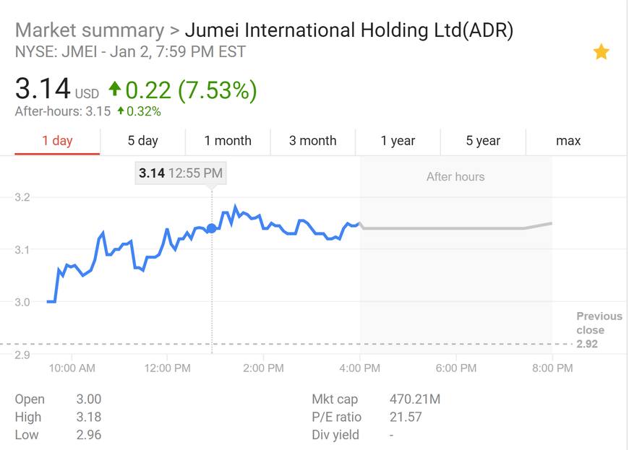Screen dimensions: 629x450
Task: Click the Jumei International Holding Ltd title
Action: pyautogui.click(x=349, y=30)
